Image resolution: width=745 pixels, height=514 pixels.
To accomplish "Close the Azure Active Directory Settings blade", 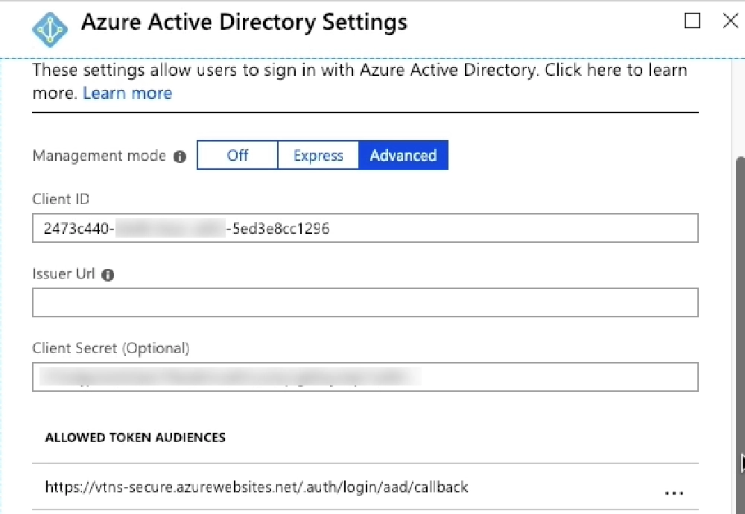I will [730, 21].
